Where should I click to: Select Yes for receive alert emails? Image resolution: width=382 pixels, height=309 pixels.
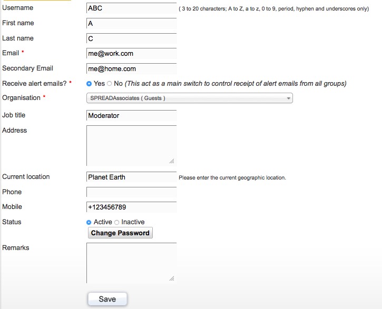pyautogui.click(x=89, y=84)
